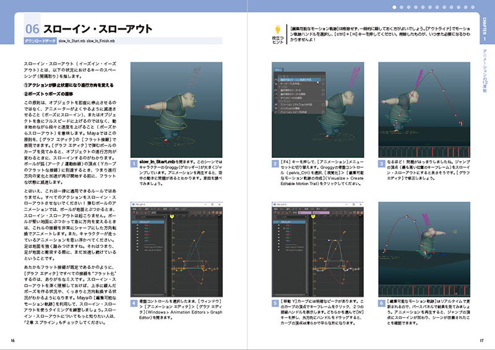The image size is (495, 350).
Task: Click the step 3 number badge
Action: pos(381,164)
